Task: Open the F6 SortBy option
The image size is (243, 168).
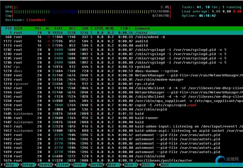Action: tap(95, 165)
